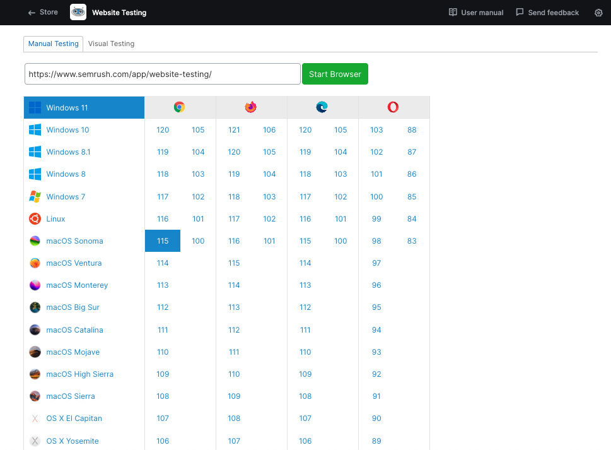This screenshot has height=450, width=611.
Task: Select Windows 10 from the OS list
Action: tap(67, 129)
